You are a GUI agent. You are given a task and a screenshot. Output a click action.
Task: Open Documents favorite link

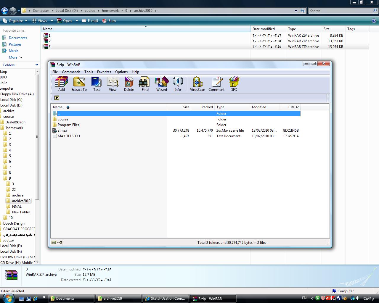coord(18,38)
